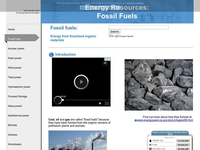
Task: Click the Introduction heading
Action: tap(65, 54)
